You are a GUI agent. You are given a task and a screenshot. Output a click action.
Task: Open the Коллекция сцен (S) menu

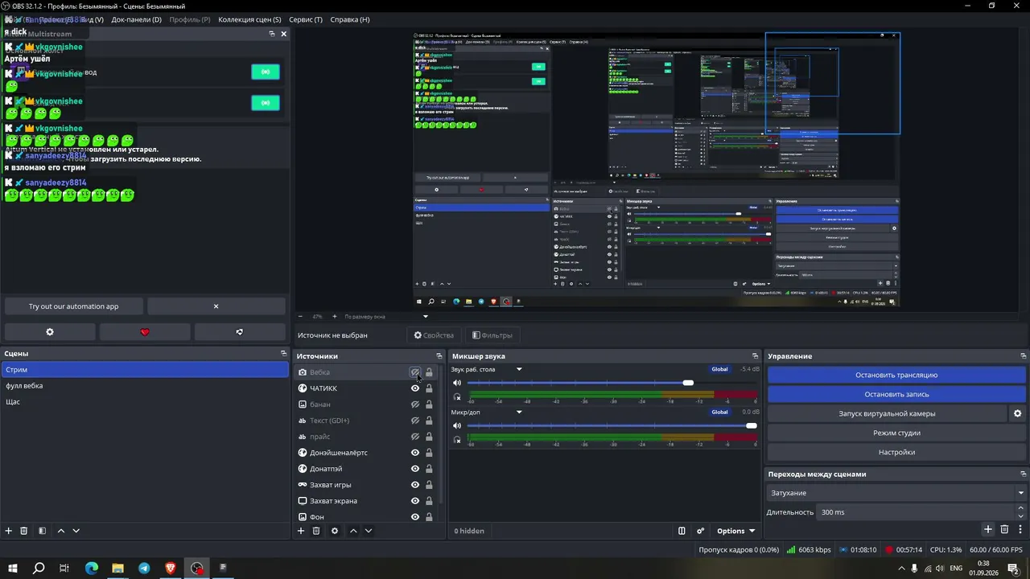[249, 19]
